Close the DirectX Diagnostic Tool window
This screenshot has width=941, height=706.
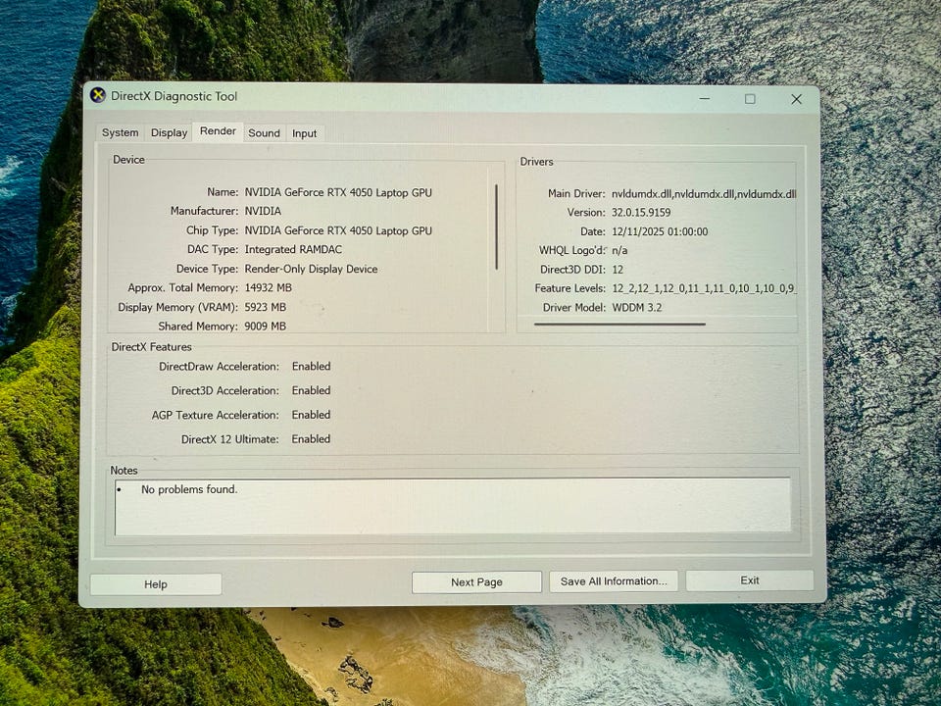(x=796, y=98)
